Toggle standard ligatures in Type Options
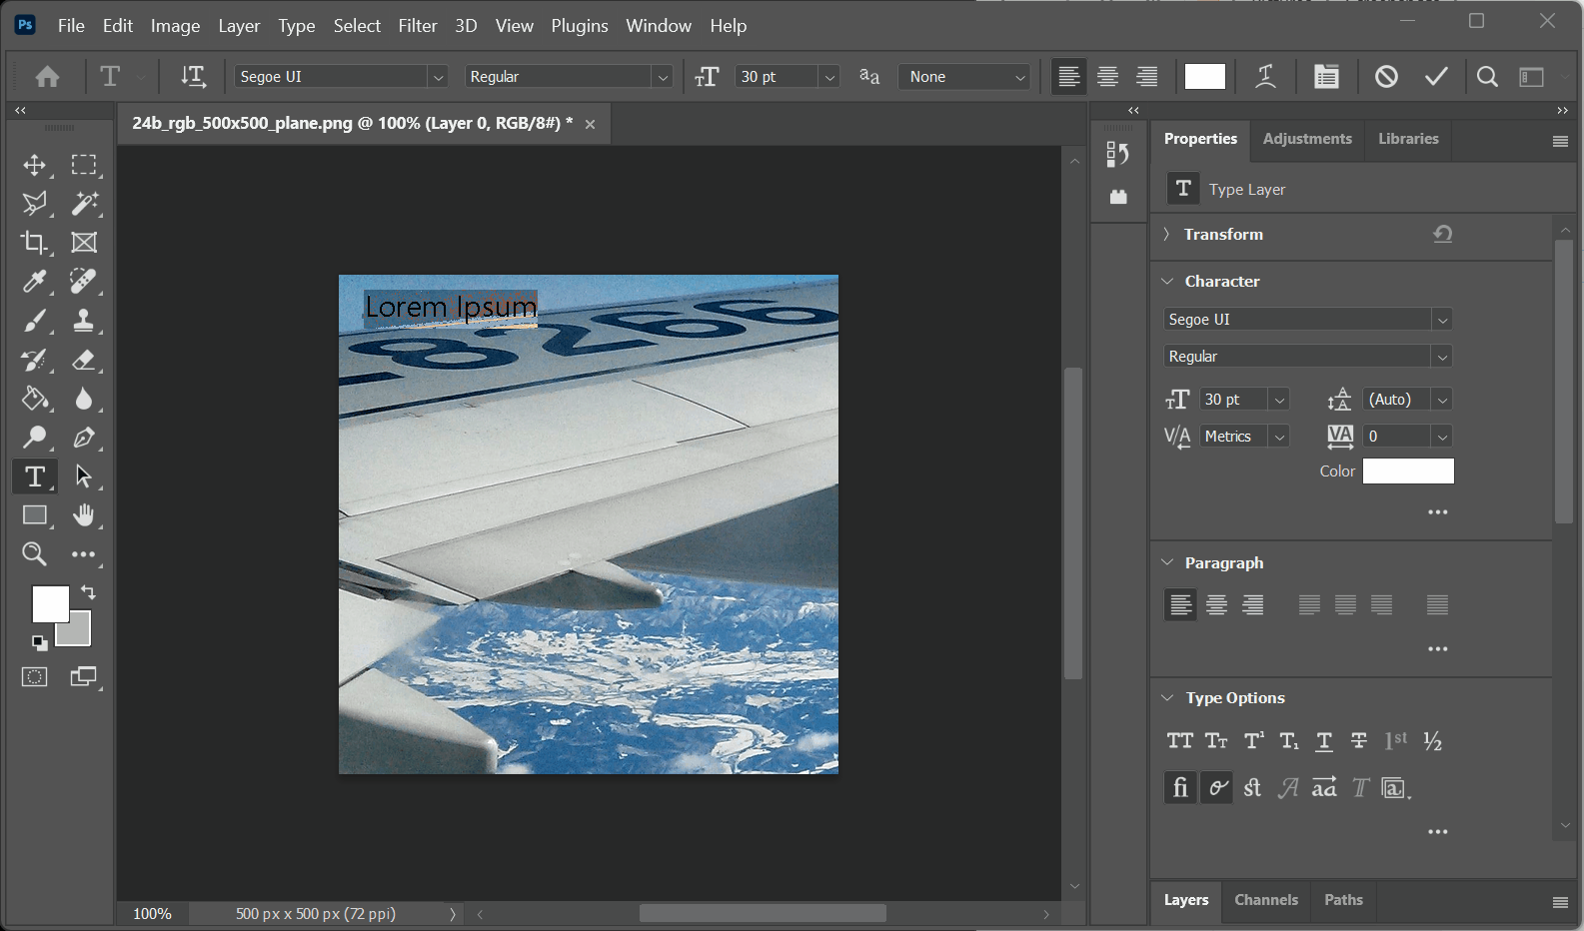Screen dimensions: 1584x931 coord(1180,788)
